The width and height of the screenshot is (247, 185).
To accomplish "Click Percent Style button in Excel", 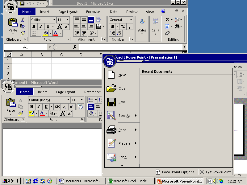I will tap(123, 27).
